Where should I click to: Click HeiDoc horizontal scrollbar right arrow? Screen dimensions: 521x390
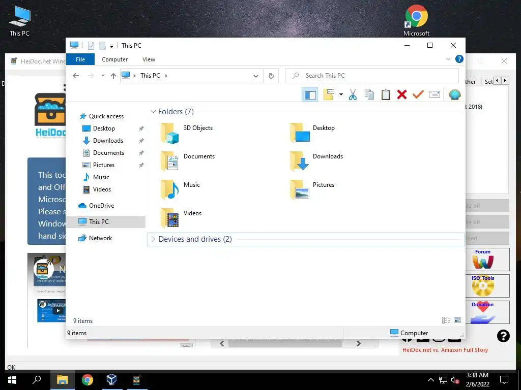coord(358,344)
